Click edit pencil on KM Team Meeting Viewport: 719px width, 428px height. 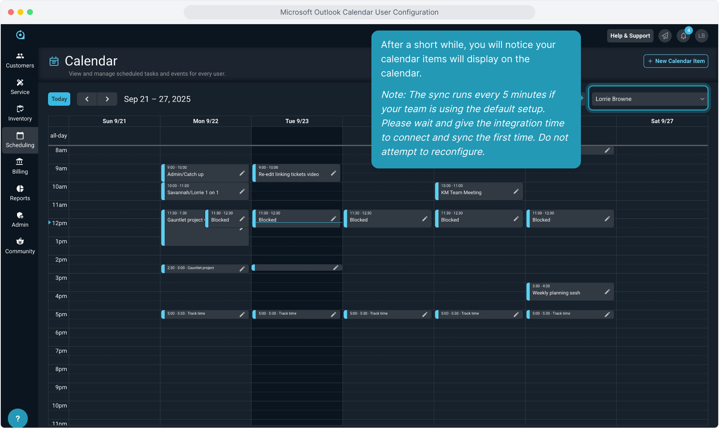516,191
